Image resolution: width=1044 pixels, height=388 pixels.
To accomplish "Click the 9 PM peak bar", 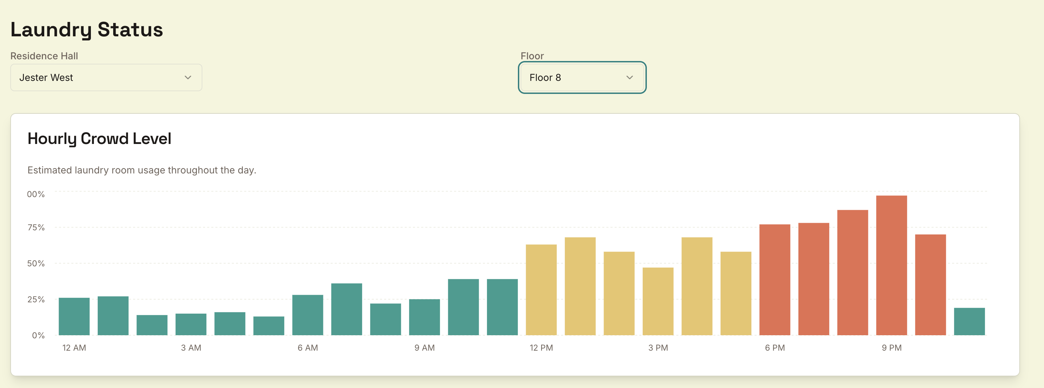I will [x=891, y=265].
